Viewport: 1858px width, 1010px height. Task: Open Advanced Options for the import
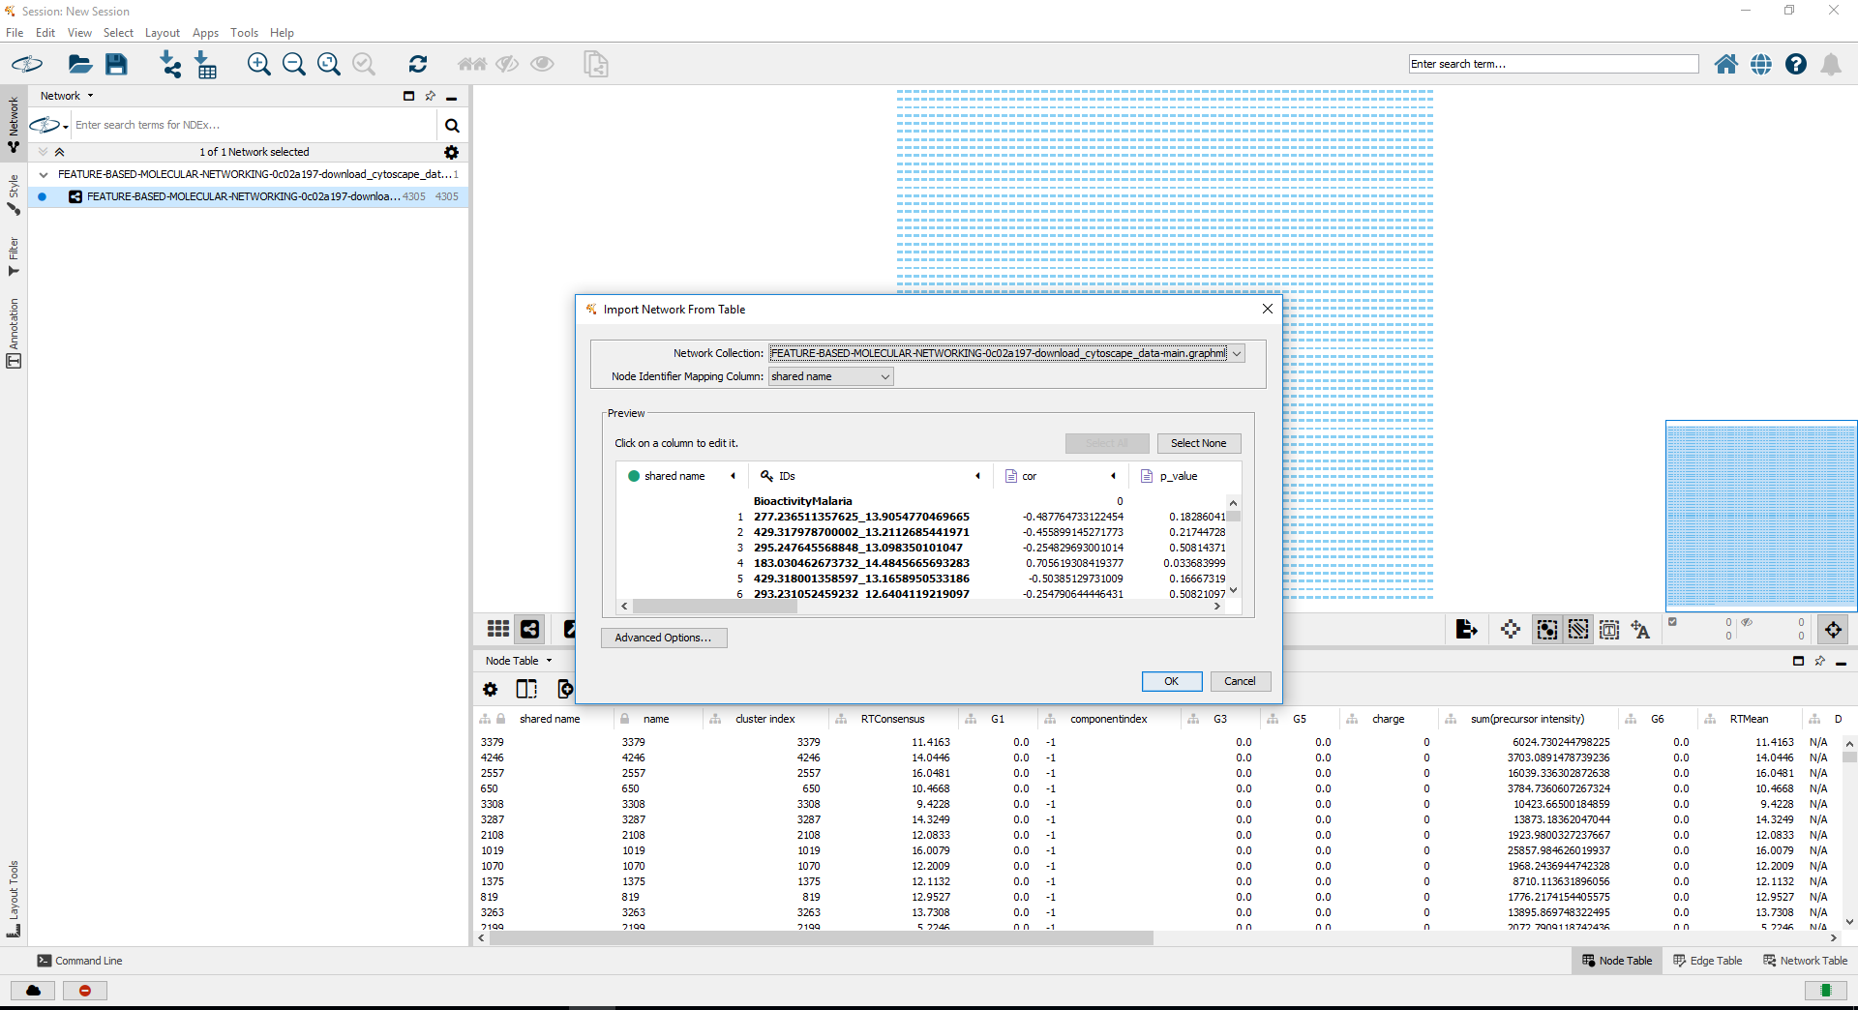664,638
